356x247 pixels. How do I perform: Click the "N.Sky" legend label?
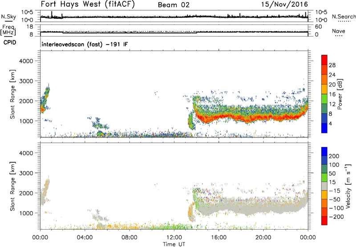tap(8, 16)
